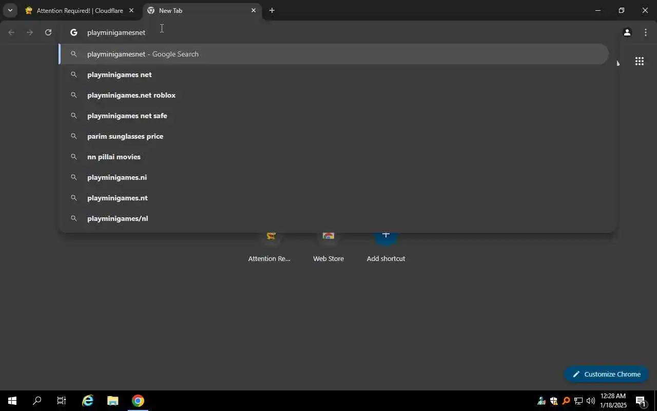Select suggestion nn pillai movies
This screenshot has height=411, width=657.
pos(334,157)
